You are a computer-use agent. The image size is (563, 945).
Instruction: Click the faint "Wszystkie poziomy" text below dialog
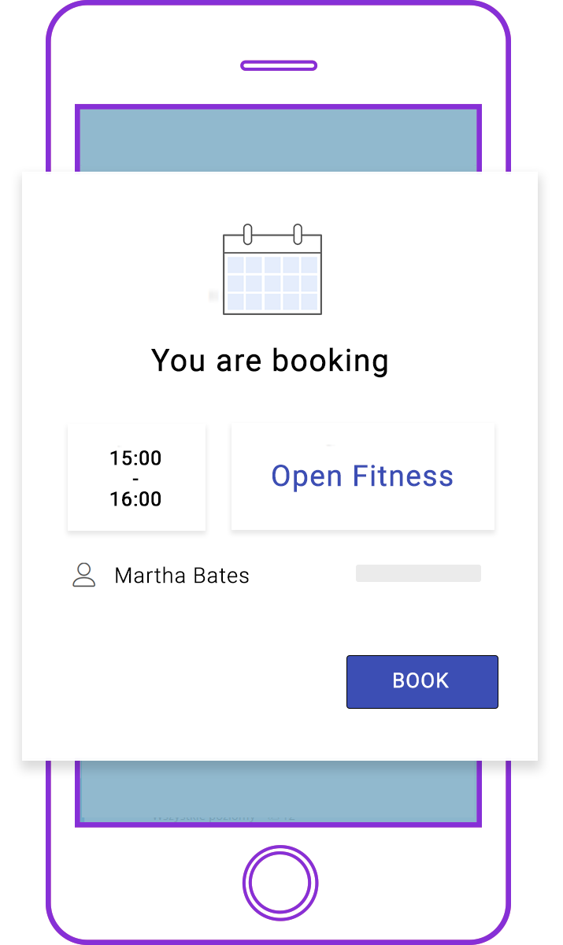tap(204, 817)
